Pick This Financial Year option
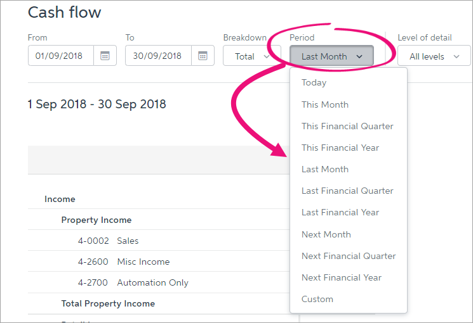Viewport: 473px width, 323px height. [340, 148]
